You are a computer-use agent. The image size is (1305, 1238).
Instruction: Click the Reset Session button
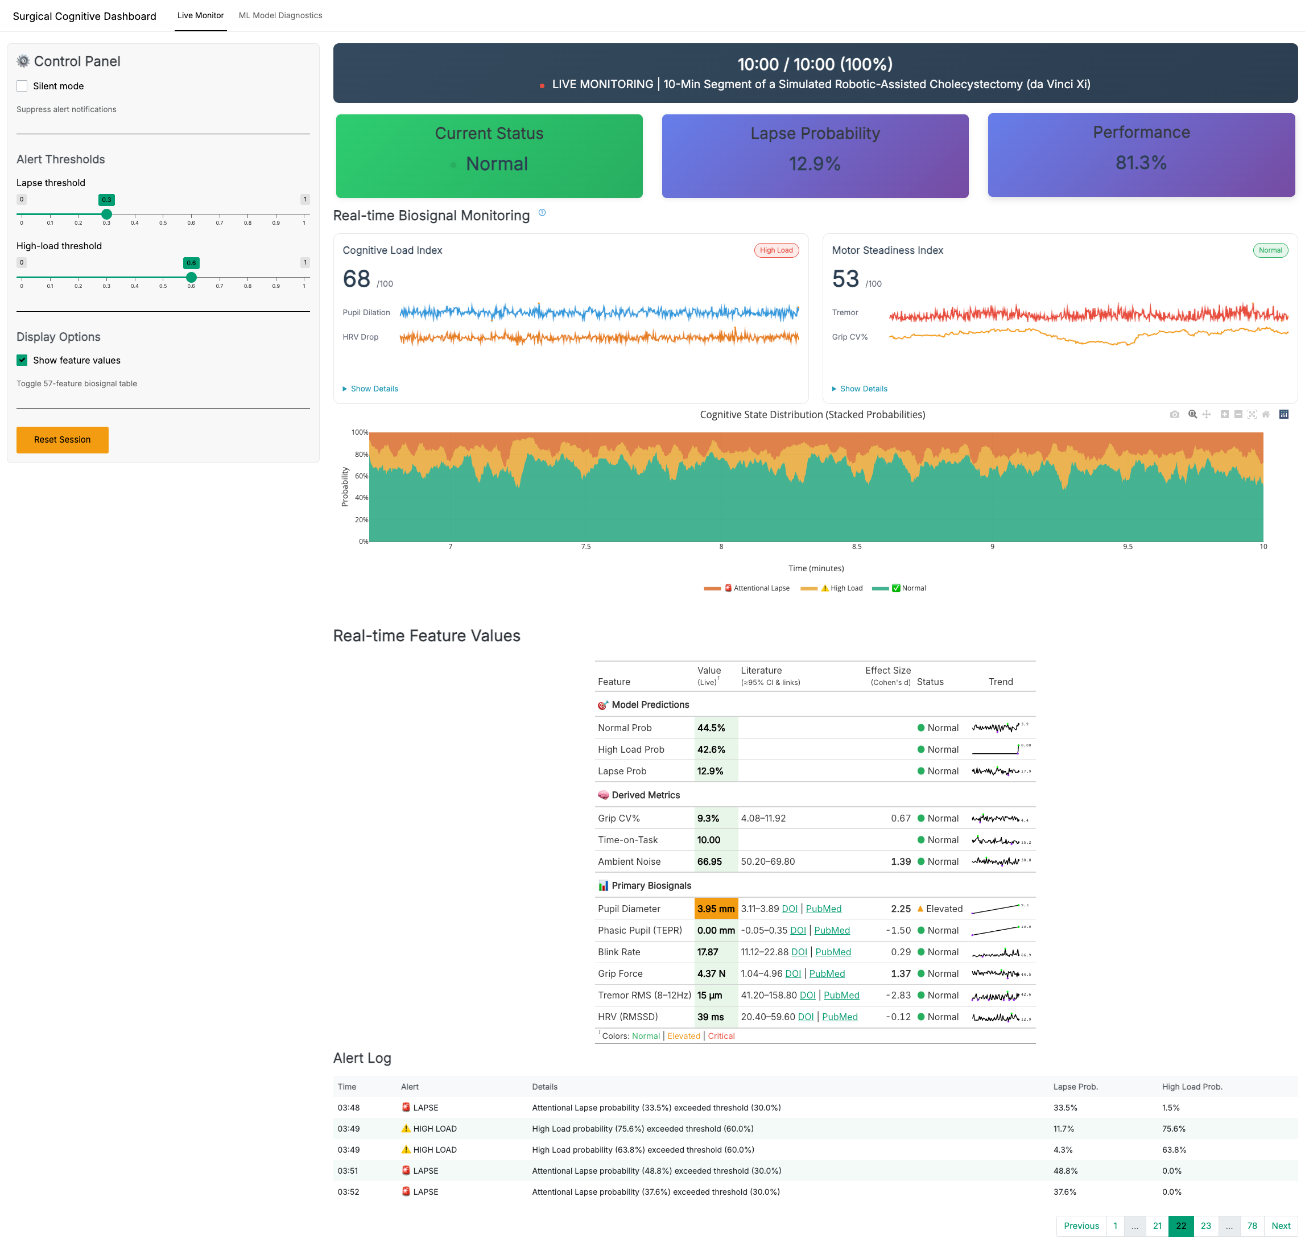click(x=63, y=440)
